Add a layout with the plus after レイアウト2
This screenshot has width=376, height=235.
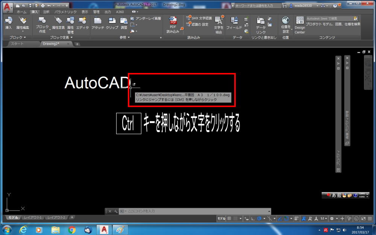tap(72, 217)
